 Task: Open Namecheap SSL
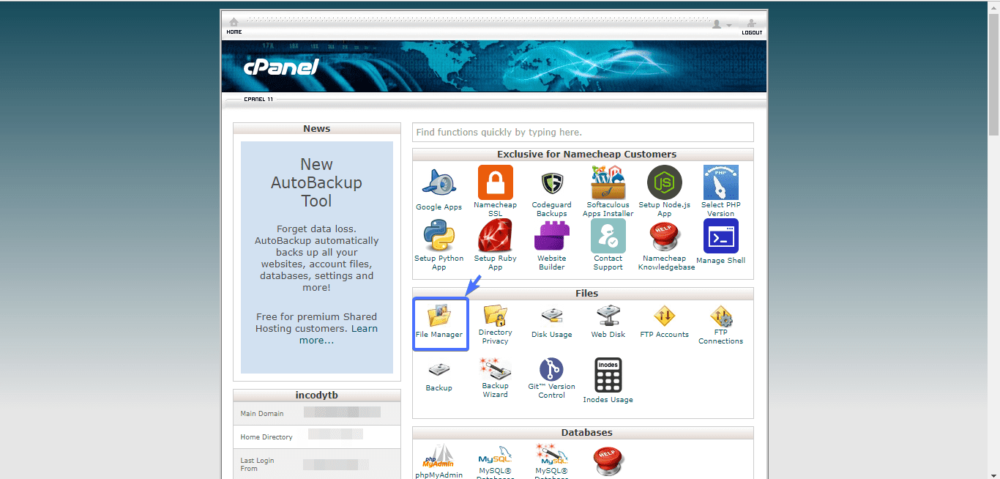click(x=495, y=182)
